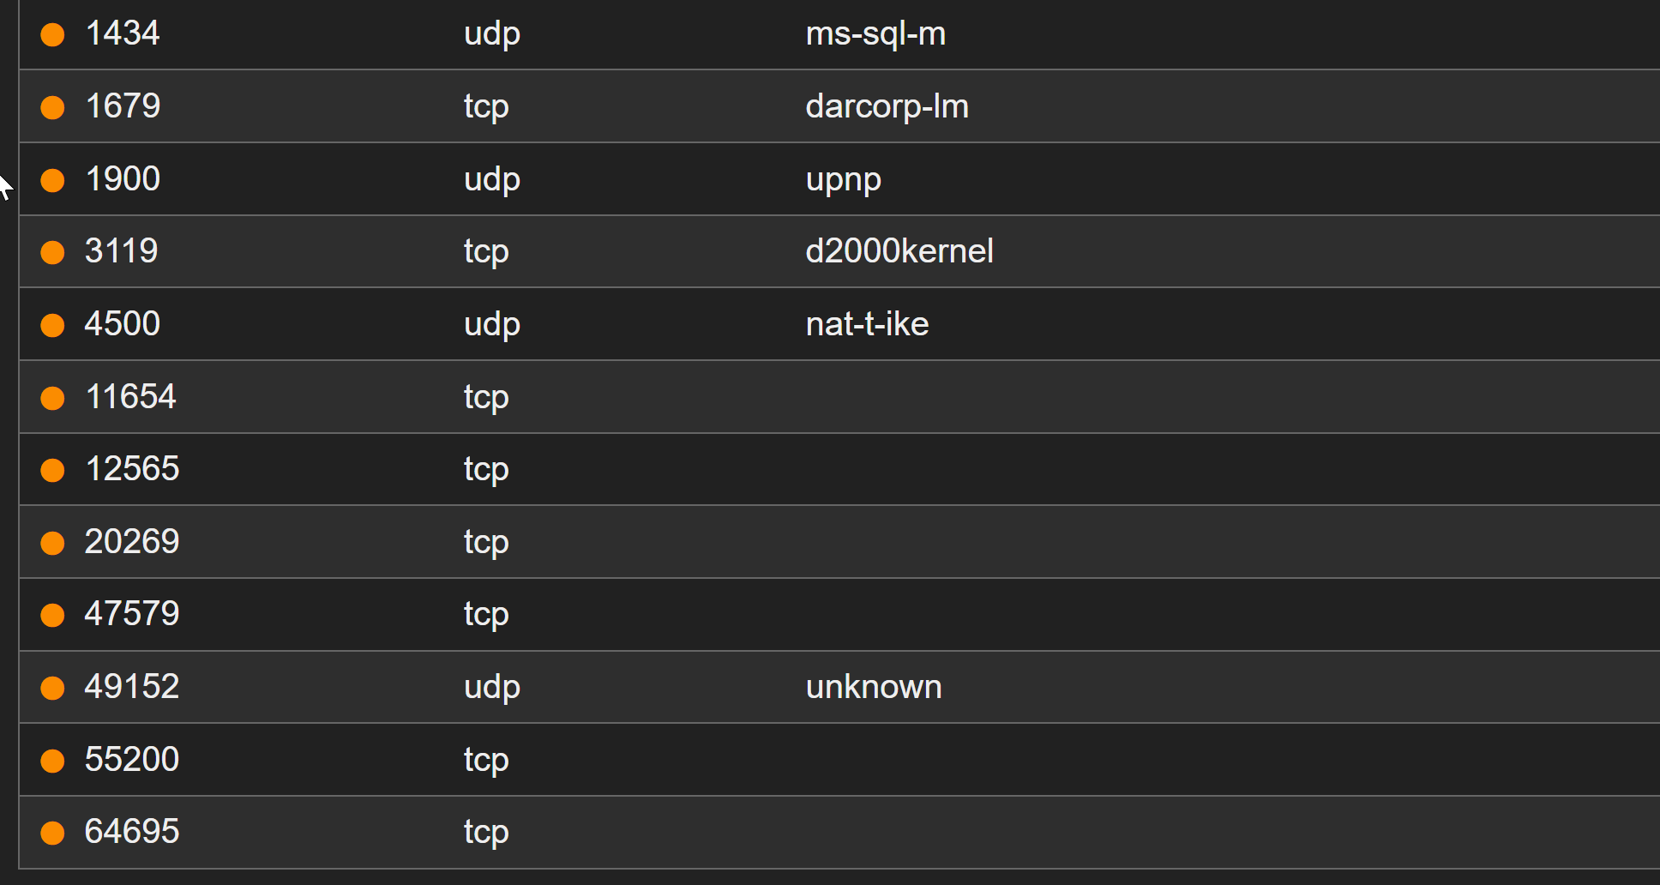Image resolution: width=1660 pixels, height=885 pixels.
Task: Click the udp protocol for port 4500
Action: pyautogui.click(x=491, y=325)
